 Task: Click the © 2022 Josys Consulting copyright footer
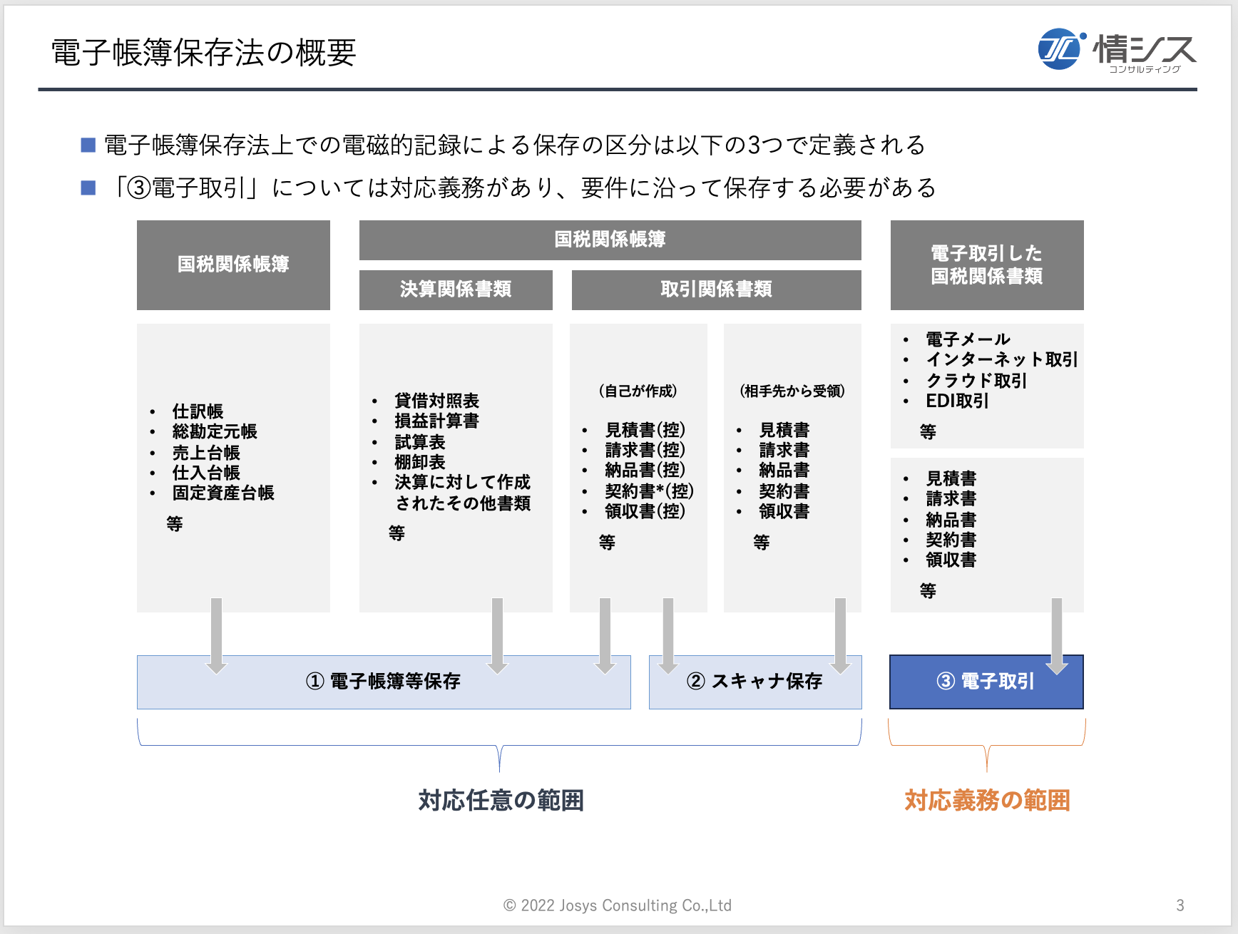(x=618, y=905)
